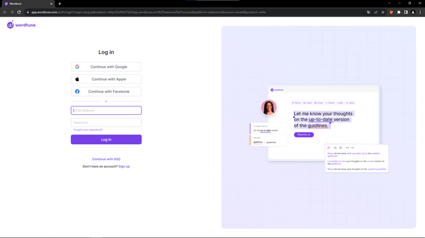The image size is (425, 238).
Task: Open the translate page icon
Action: (369, 12)
